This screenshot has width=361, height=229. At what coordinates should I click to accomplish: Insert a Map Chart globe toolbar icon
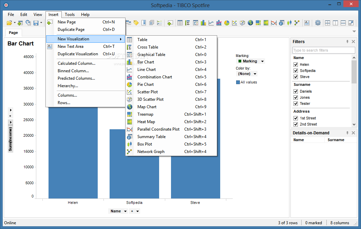[x=250, y=23]
